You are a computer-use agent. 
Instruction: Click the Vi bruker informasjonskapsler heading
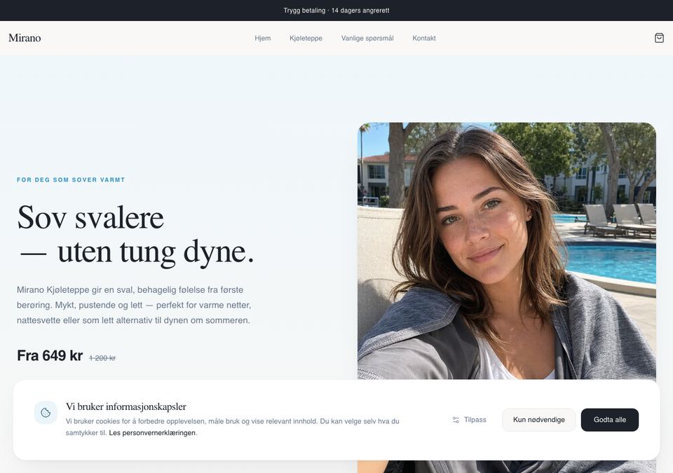[125, 406]
